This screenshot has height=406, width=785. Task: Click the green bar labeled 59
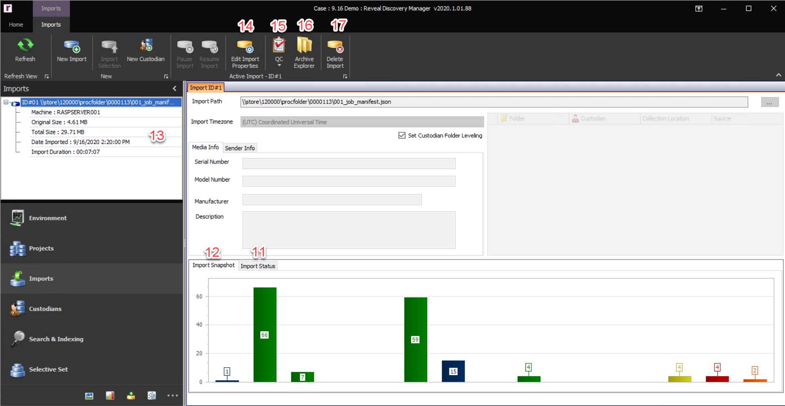tap(416, 340)
